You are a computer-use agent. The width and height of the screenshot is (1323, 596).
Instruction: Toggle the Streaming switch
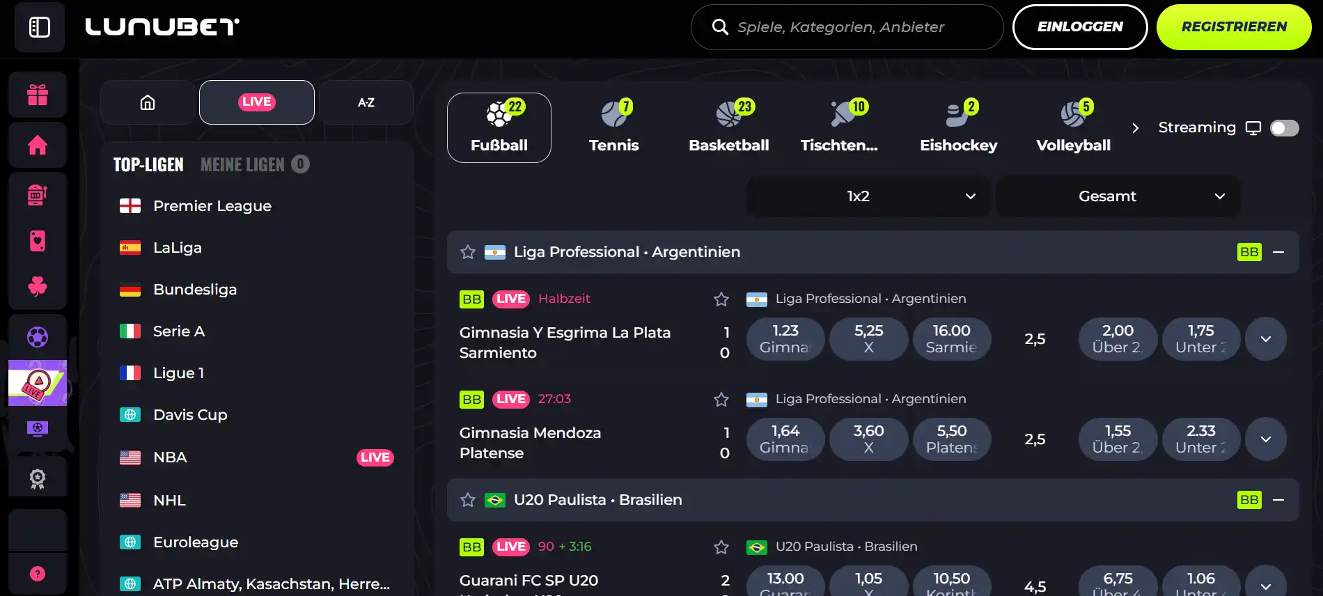click(1285, 128)
